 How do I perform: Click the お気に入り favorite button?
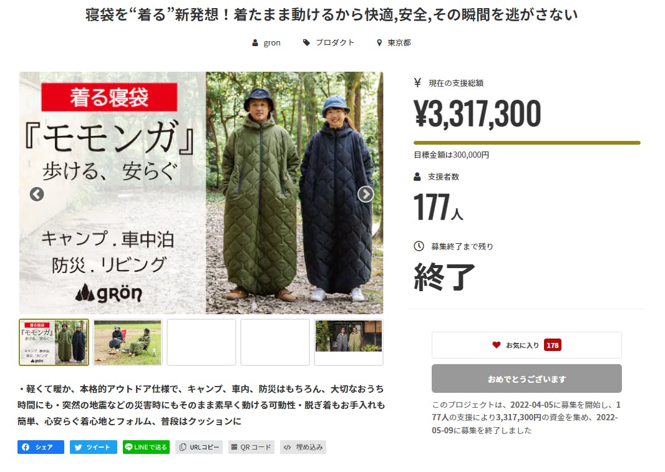click(x=527, y=345)
